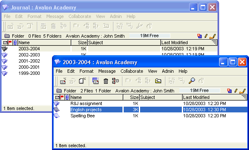Image resolution: width=249 pixels, height=150 pixels.
Task: Click the new message icon in 2003-2004 toolbar
Action: 63,81
